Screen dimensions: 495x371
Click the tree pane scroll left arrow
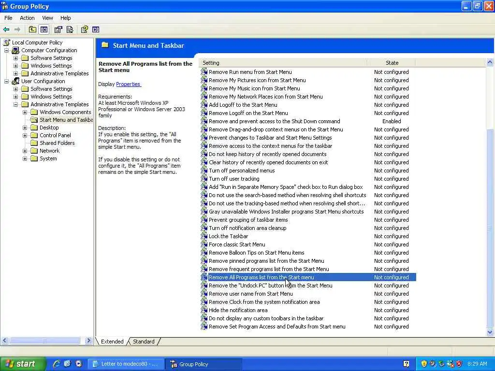5,341
